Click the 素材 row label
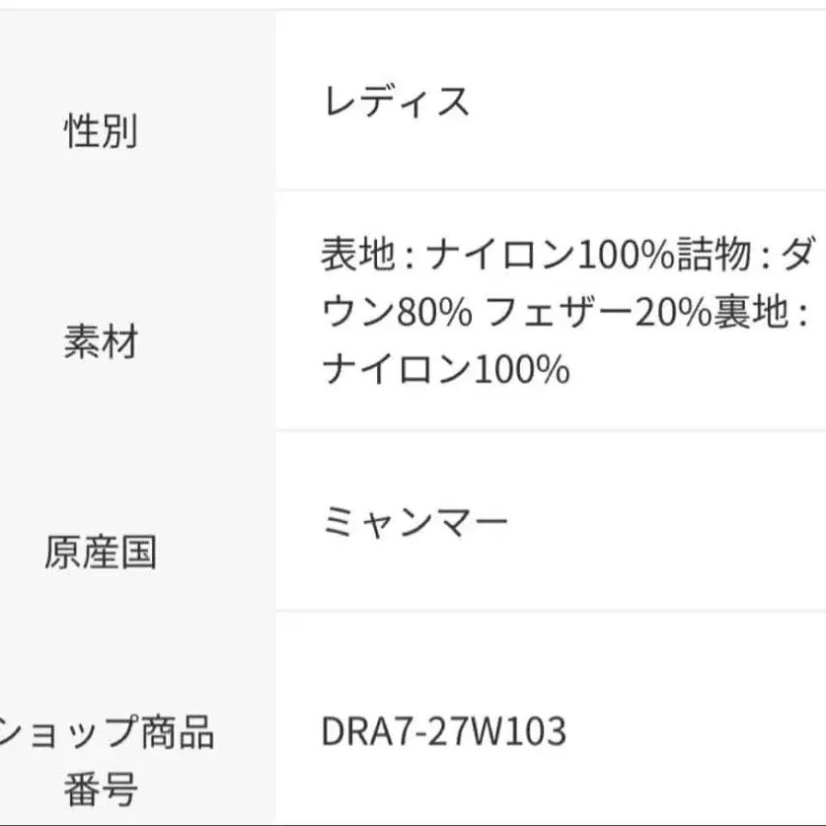This screenshot has width=826, height=826. pos(101,342)
